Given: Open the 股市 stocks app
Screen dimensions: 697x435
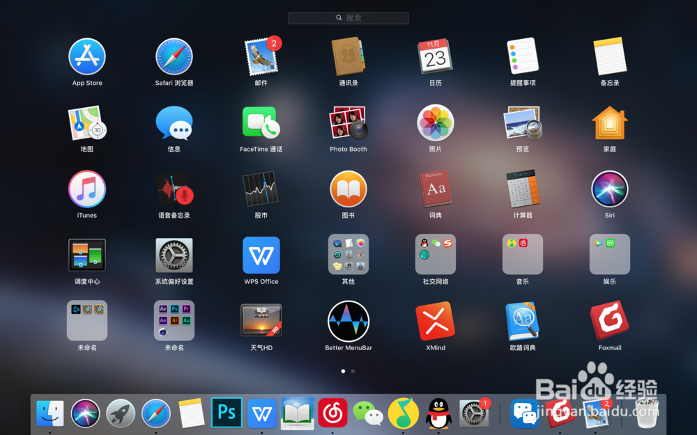Looking at the screenshot, I should 261,189.
